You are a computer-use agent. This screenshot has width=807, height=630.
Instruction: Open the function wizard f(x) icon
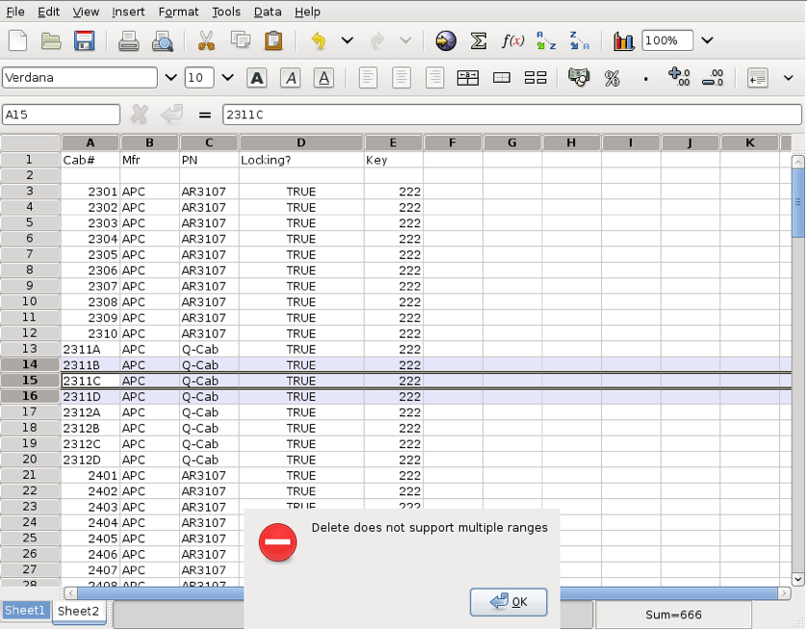(x=512, y=40)
